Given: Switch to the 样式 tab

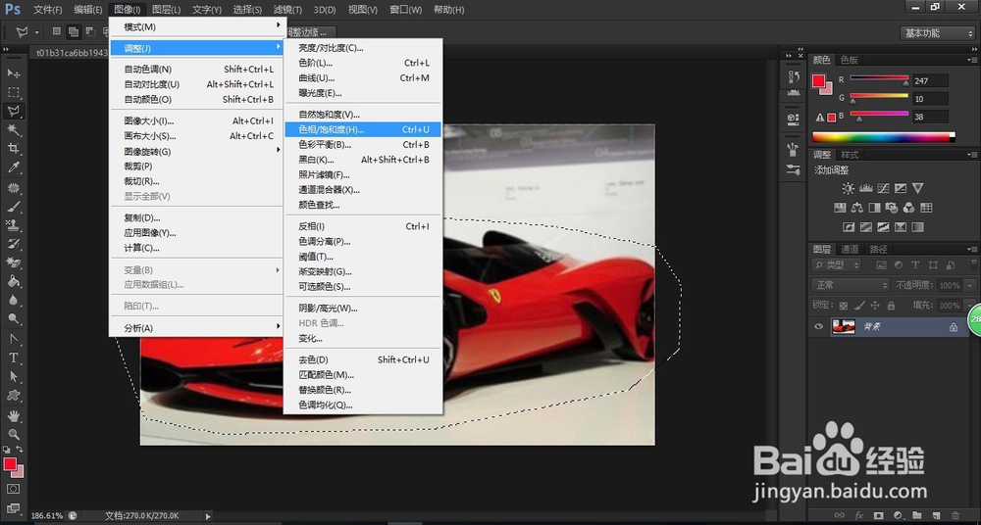Looking at the screenshot, I should (x=850, y=155).
